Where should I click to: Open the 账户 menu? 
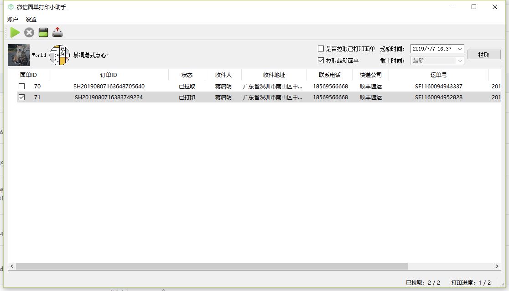[x=13, y=20]
